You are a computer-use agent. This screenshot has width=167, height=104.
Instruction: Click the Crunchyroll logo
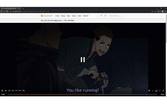46,16
